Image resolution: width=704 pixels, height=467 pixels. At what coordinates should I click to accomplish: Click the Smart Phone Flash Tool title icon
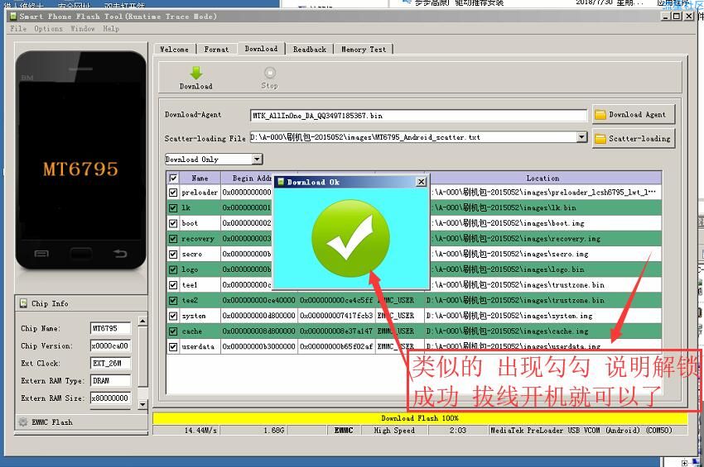(13, 17)
